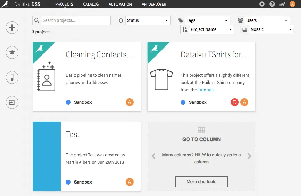The image size is (301, 196).
Task: Click avatar A on Cleaning Contacts card
Action: click(x=129, y=102)
